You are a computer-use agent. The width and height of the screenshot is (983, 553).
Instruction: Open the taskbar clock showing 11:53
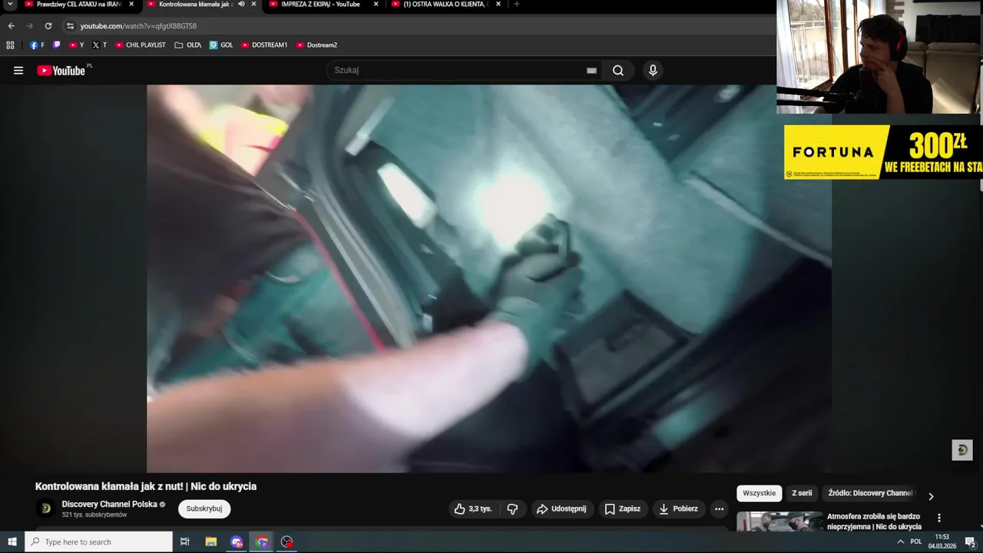942,541
